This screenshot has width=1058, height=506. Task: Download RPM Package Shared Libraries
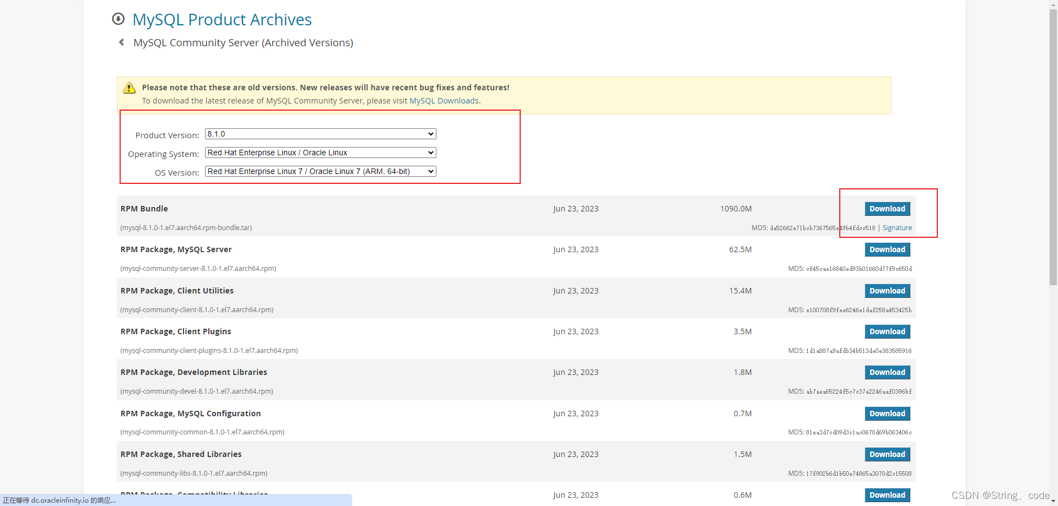887,454
